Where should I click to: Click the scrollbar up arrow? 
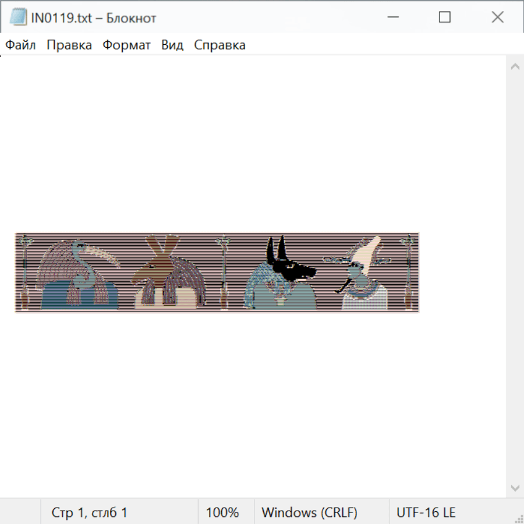click(515, 66)
